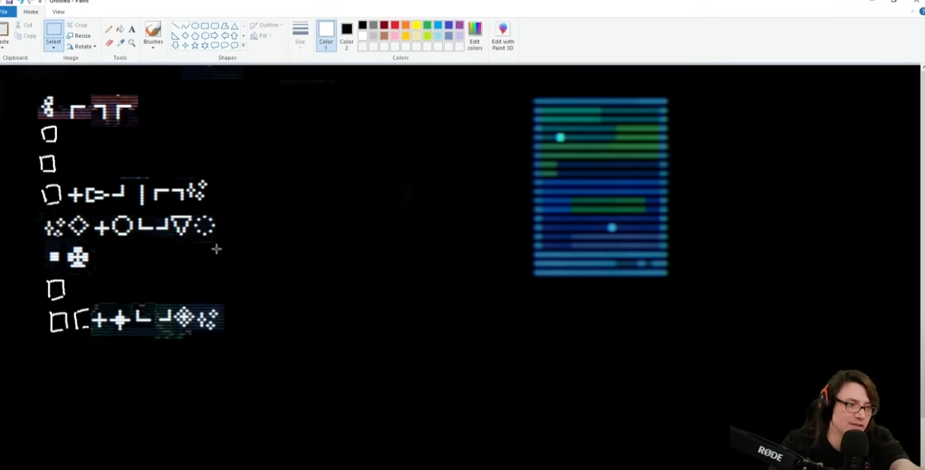This screenshot has height=470, width=925.
Task: Pick the yellow color swatch
Action: click(417, 25)
